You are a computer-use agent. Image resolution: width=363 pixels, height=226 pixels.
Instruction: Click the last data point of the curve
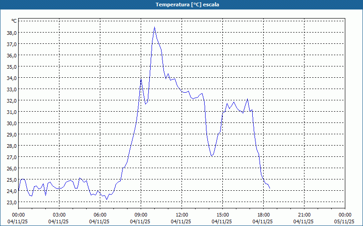pyautogui.click(x=270, y=188)
